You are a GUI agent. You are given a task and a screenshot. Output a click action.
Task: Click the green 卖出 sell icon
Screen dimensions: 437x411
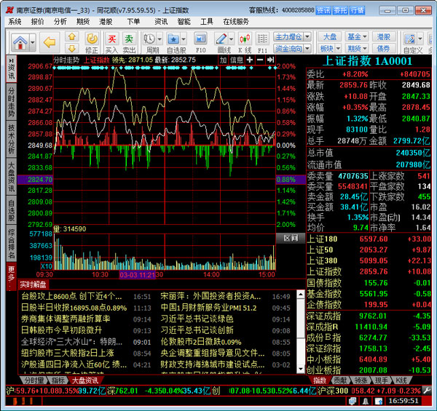(129, 39)
